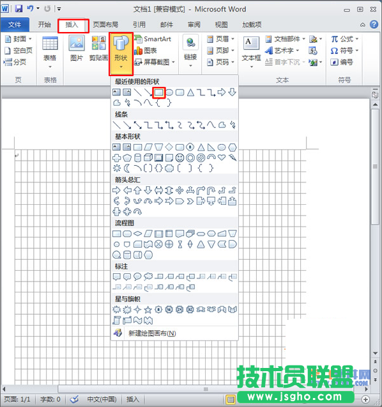Switch to the Review (审阅) tab
This screenshot has height=407, width=382.
point(194,25)
